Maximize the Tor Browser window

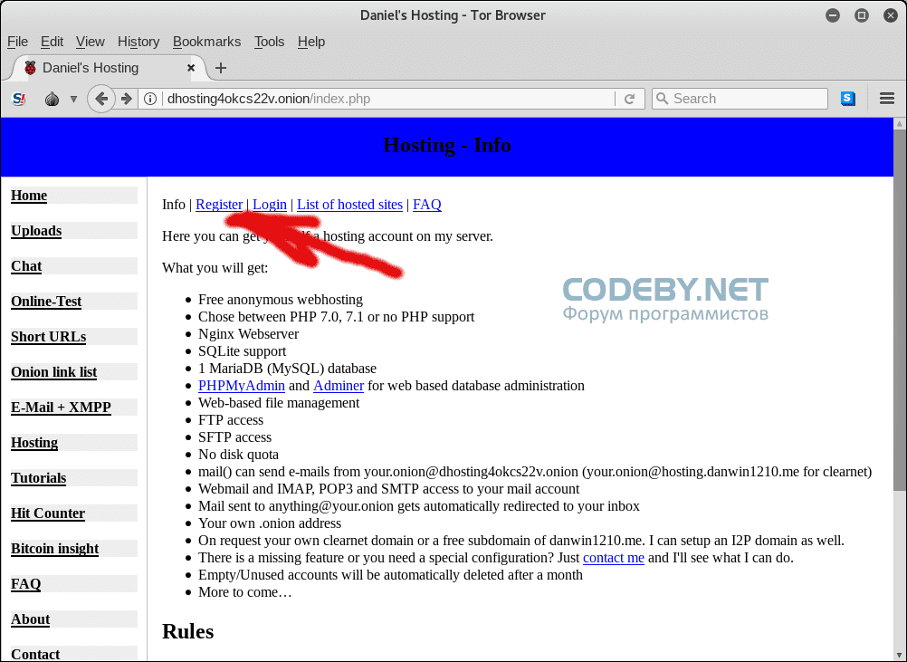862,15
